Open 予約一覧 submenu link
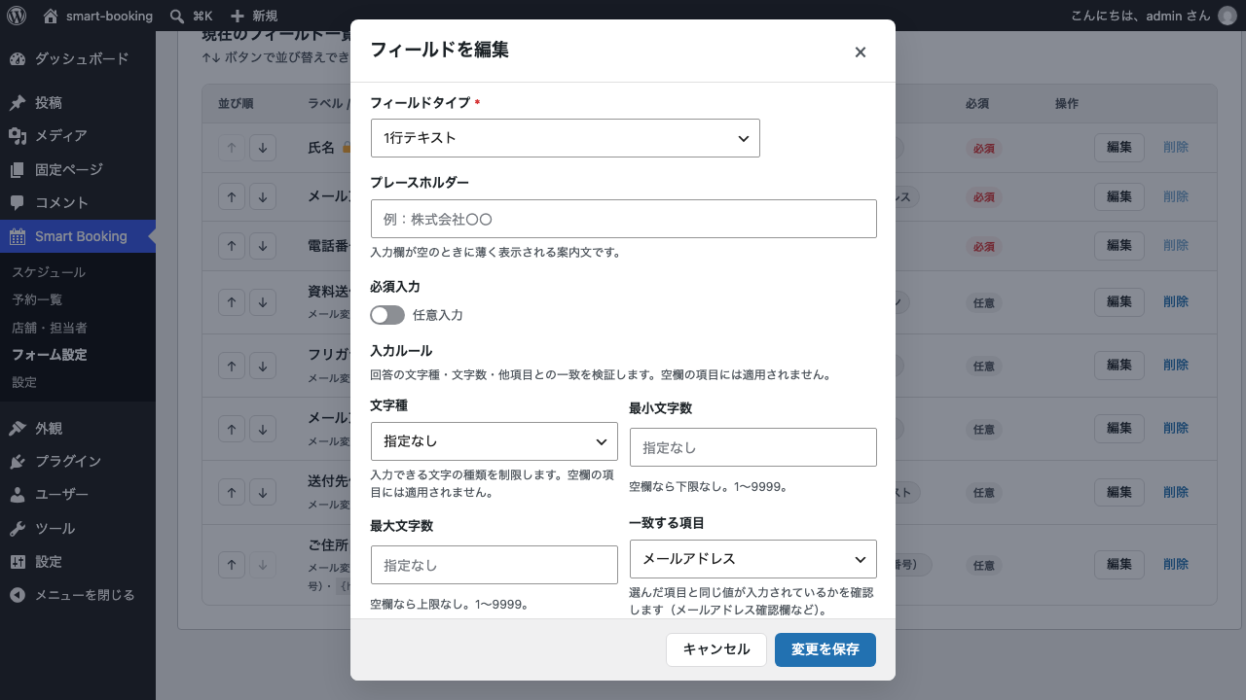This screenshot has width=1246, height=700. click(37, 299)
